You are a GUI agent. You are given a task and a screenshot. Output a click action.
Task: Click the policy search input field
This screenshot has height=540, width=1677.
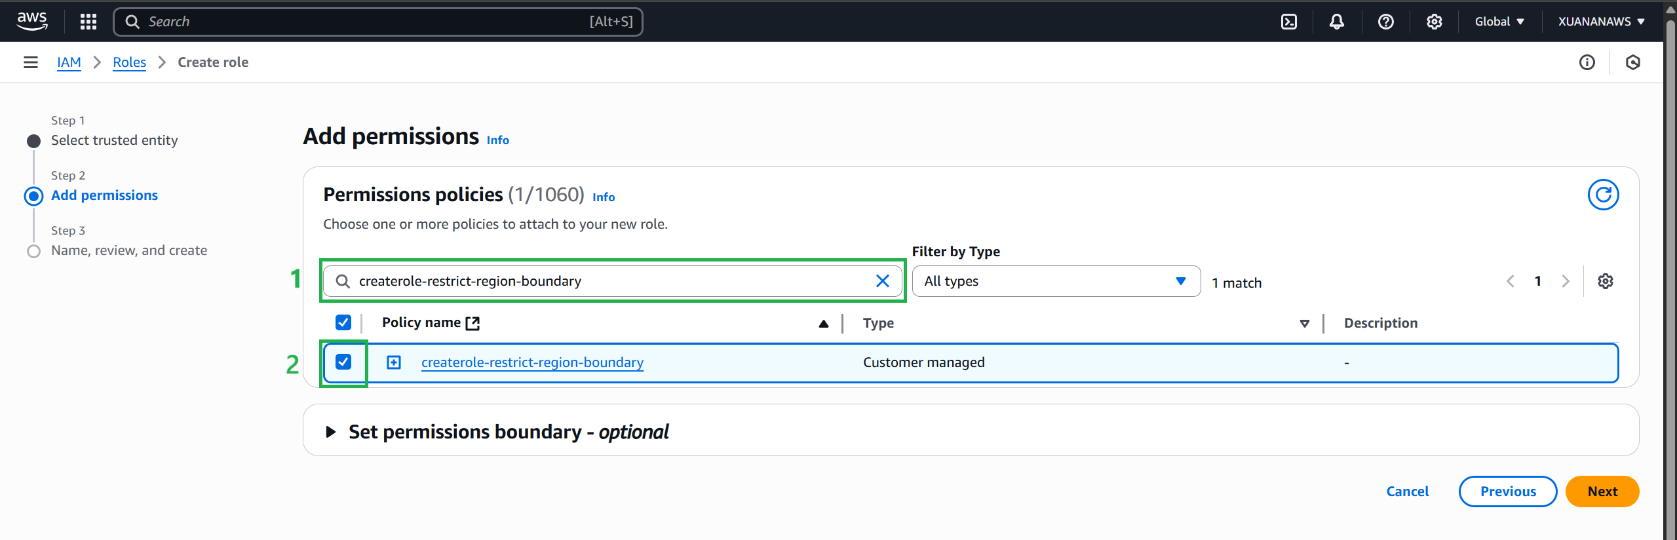pos(609,281)
